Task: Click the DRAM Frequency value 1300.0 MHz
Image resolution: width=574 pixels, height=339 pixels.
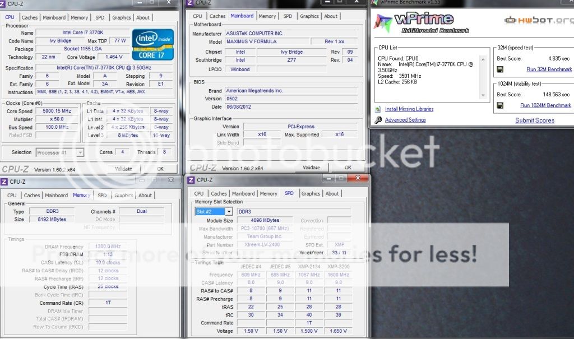Action: point(108,247)
